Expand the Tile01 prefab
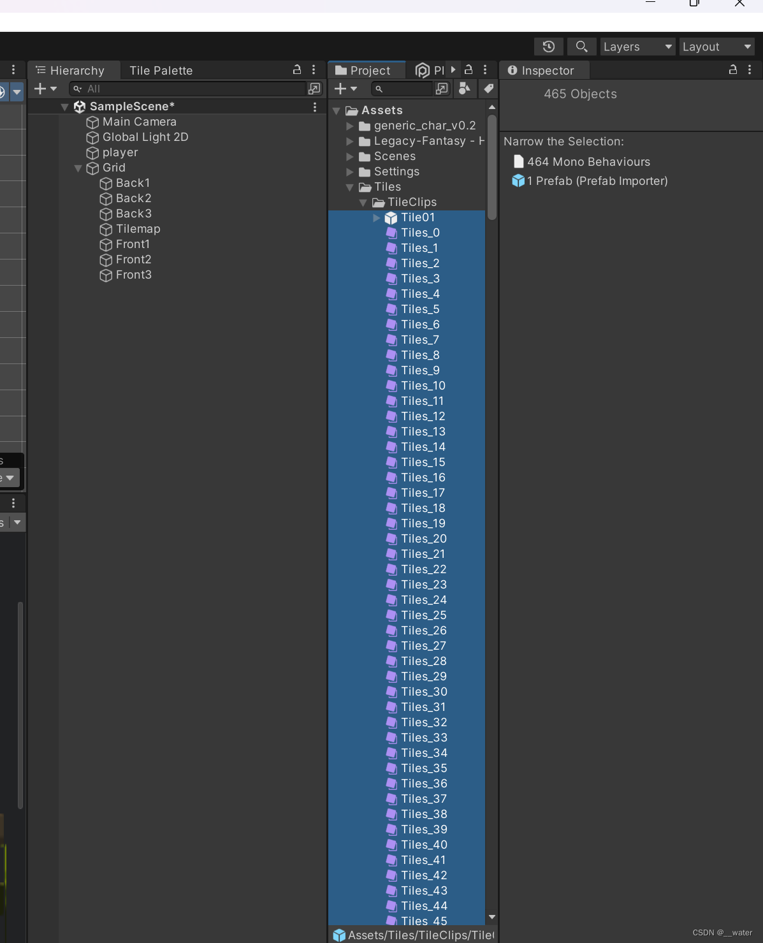This screenshot has height=943, width=763. (376, 218)
